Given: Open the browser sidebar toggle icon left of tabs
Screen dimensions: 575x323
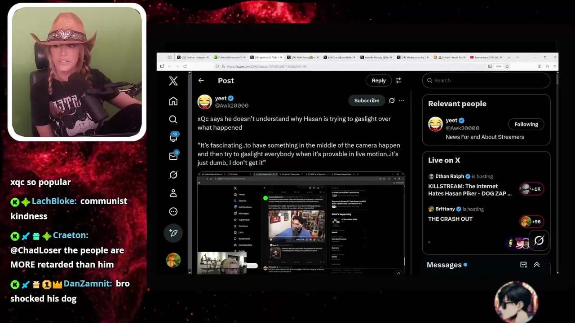Looking at the screenshot, I should point(169,57).
